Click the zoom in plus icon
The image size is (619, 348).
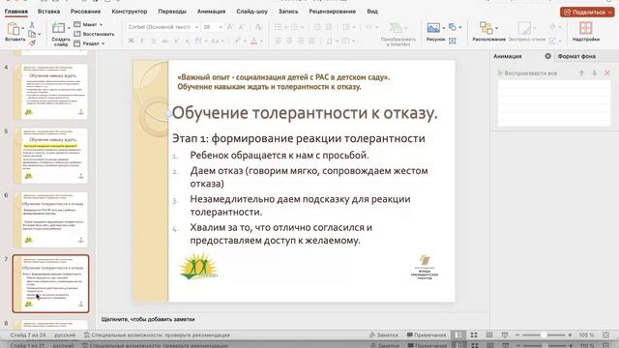coord(570,335)
